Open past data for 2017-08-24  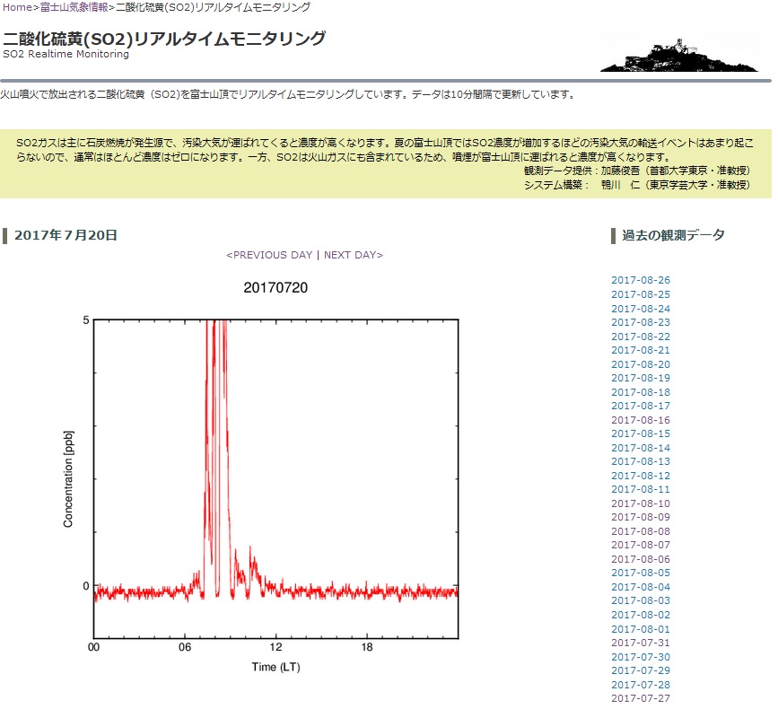(641, 308)
